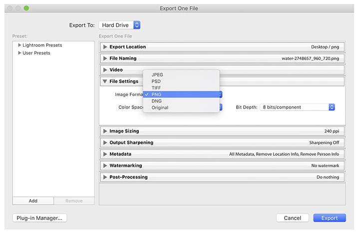Viewport: 358px width, 233px height.
Task: Expand the Metadata section
Action: click(105, 154)
